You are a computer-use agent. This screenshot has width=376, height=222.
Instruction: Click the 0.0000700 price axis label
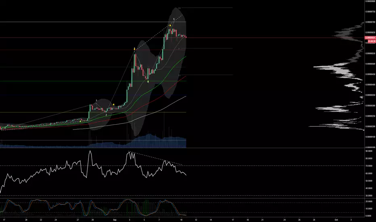(x=370, y=22)
